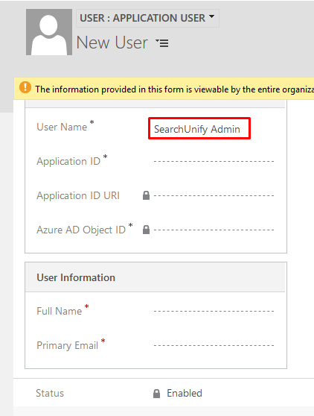
Task: Click the Application ID input field
Action: coord(214,161)
